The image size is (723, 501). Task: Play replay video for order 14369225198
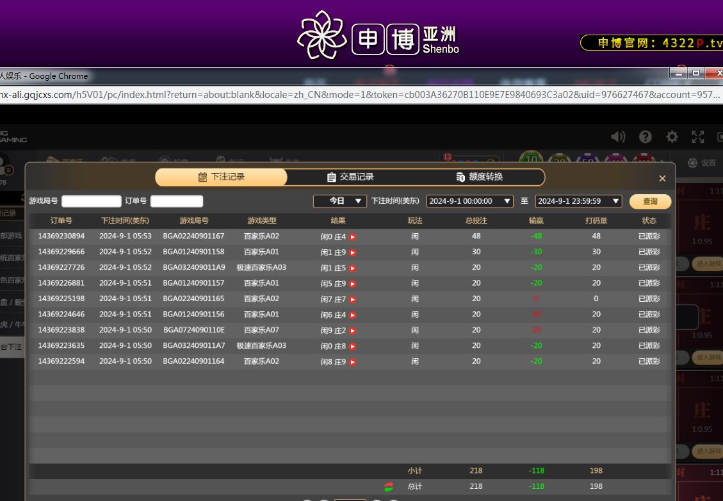(x=352, y=299)
